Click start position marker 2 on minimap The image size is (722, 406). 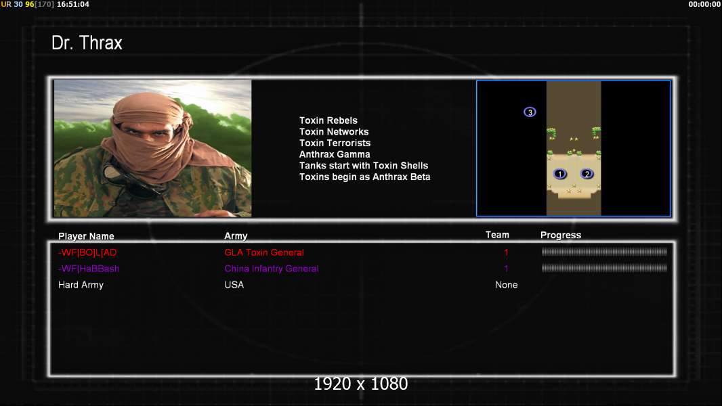(587, 174)
